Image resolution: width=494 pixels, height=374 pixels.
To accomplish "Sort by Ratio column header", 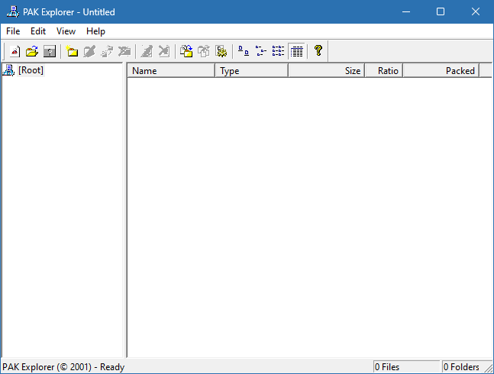I will [384, 71].
